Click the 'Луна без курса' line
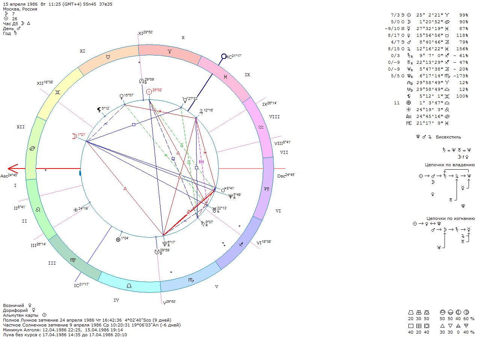This screenshot has width=481, height=337. (65, 334)
